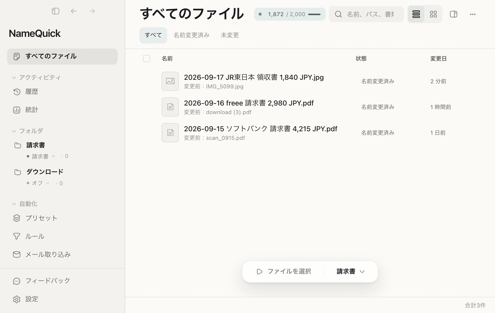Click the 1,872 / 2,000 usage indicator

pos(290,14)
